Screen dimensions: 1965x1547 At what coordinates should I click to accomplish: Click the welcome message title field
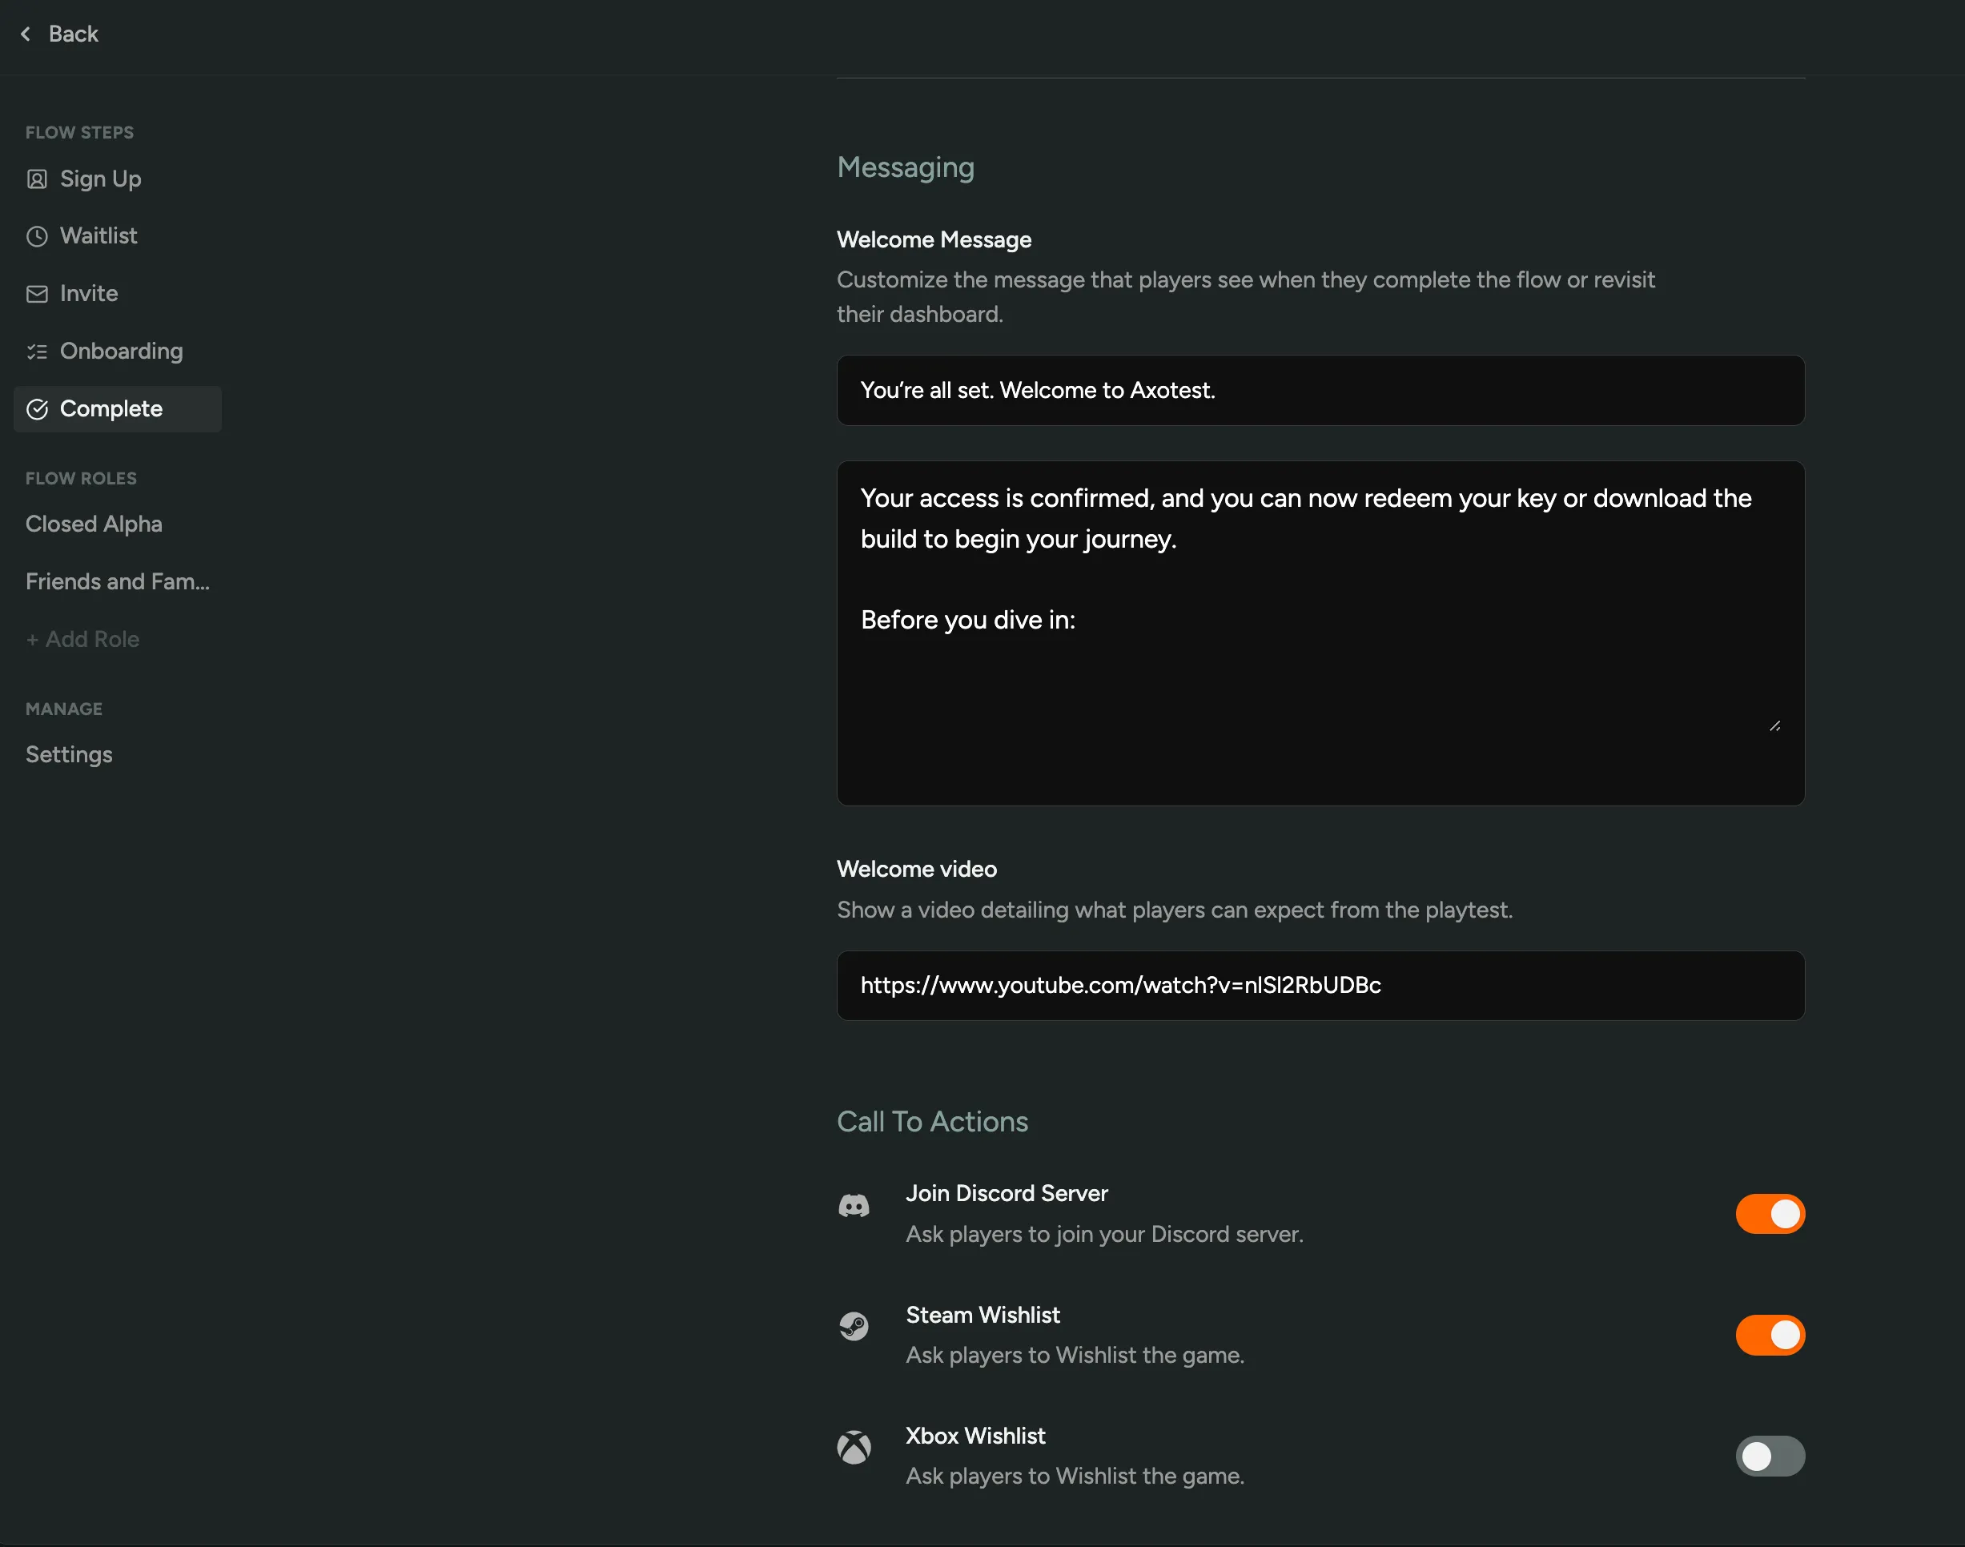(1320, 391)
